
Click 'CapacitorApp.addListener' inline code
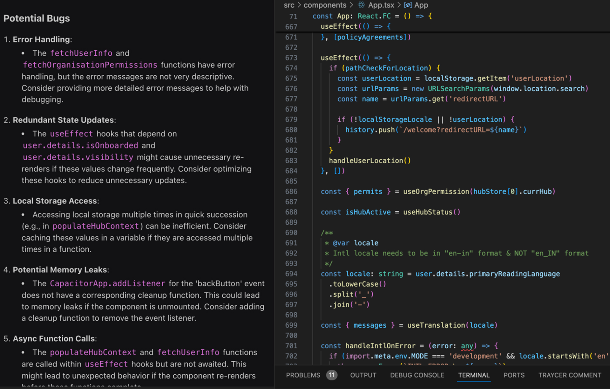point(107,283)
